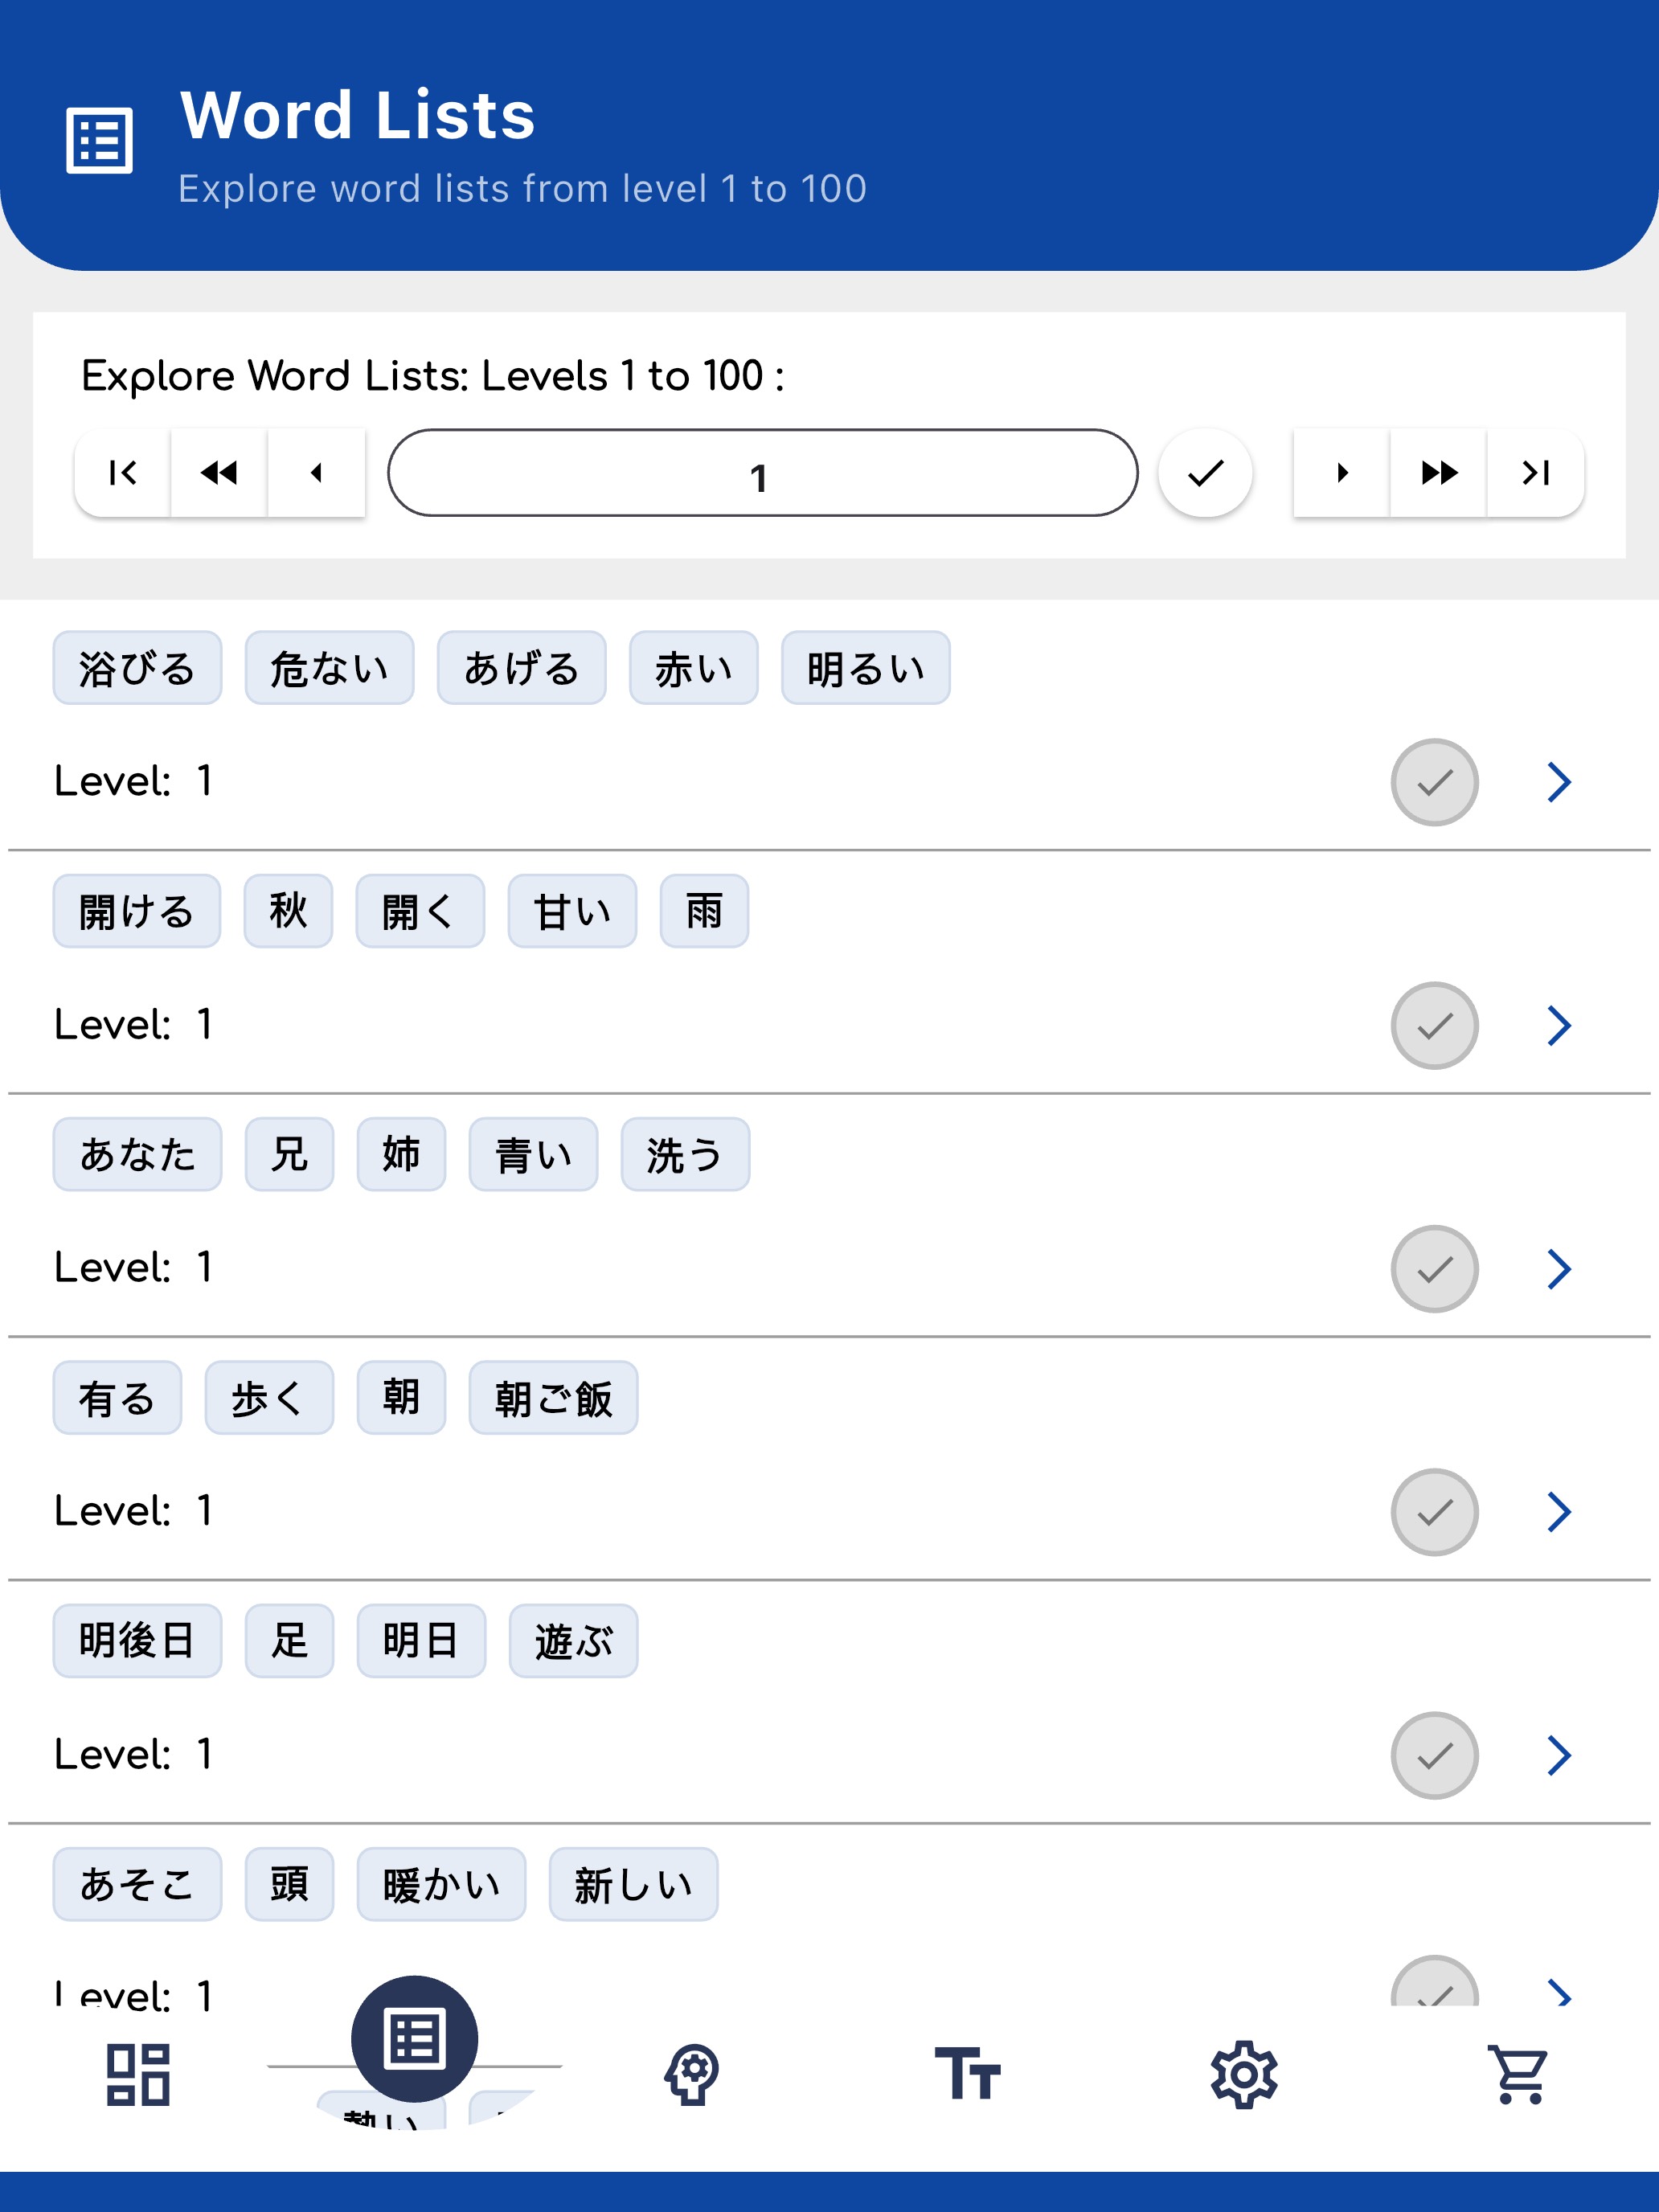Jump to the first page of word lists
Screen dimensions: 1659x2212
pos(122,474)
